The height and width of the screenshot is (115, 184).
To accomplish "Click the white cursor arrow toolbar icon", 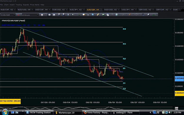I will pos(68,15).
